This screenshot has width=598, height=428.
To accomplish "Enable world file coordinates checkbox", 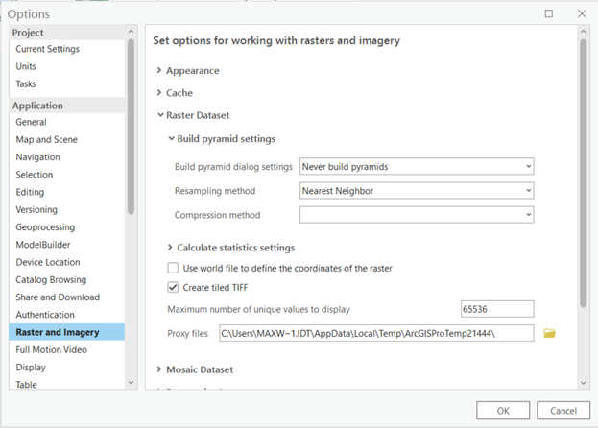I will pos(174,268).
